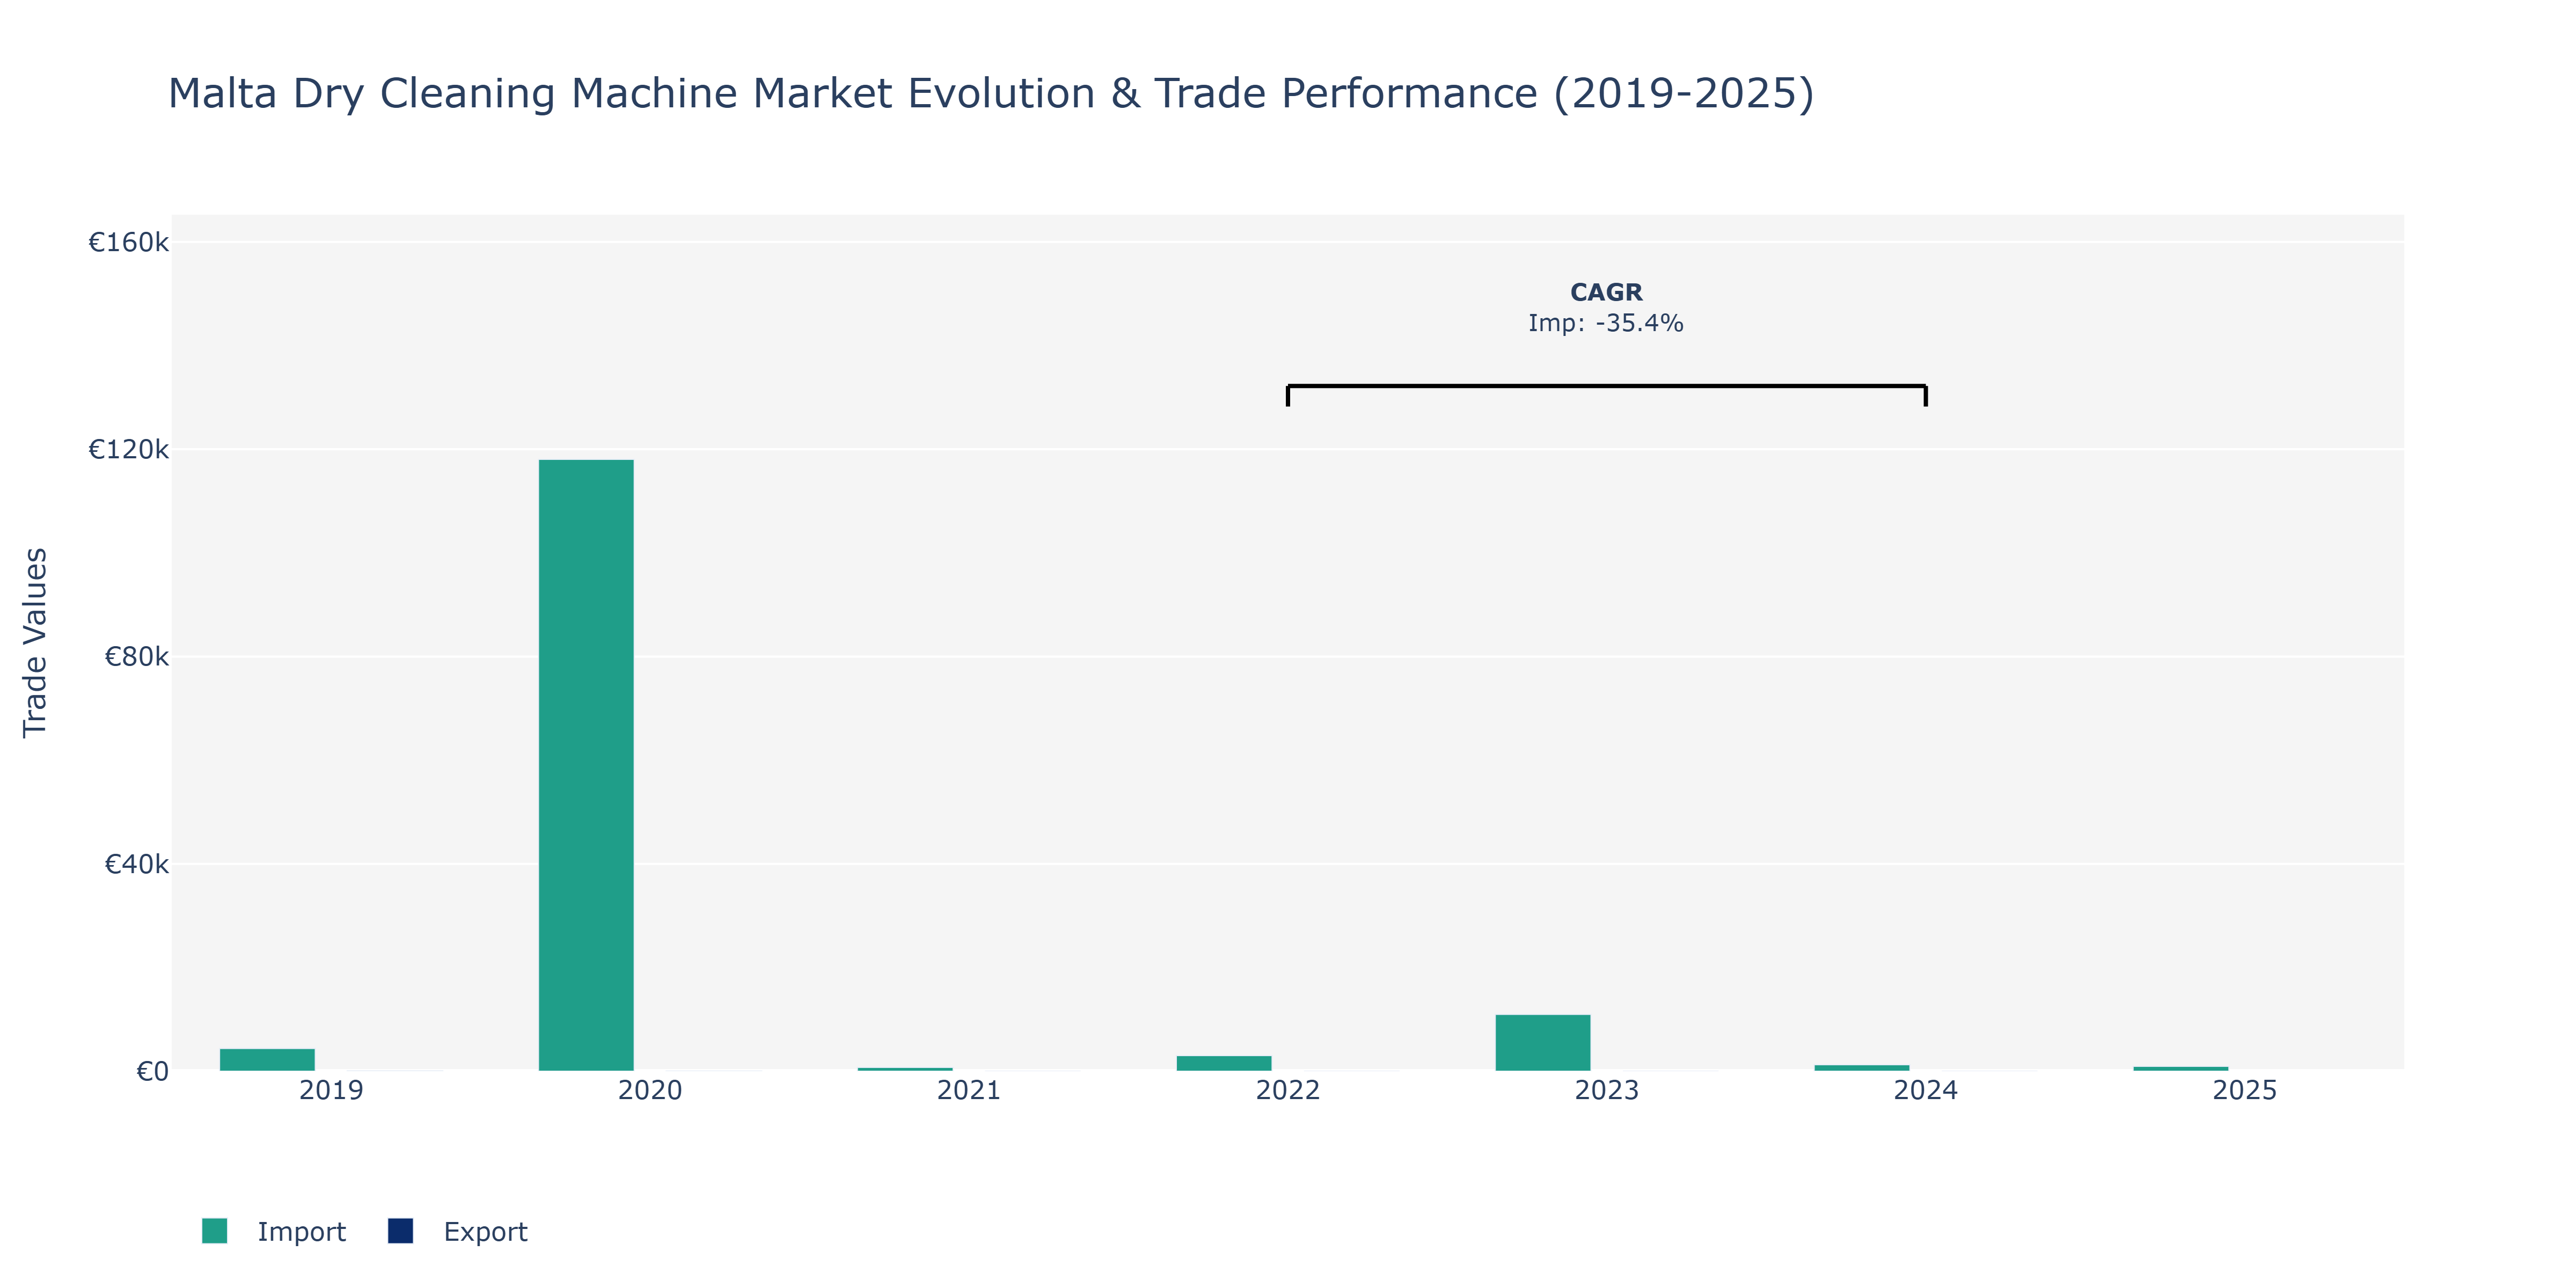Click the navy Export legend swatch
Image resolution: width=2576 pixels, height=1288 pixels.
click(x=400, y=1231)
